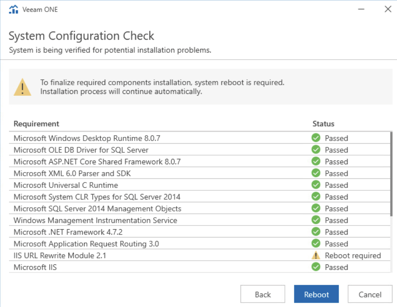Click warning icon beside Reboot required
The width and height of the screenshot is (397, 307).
click(x=316, y=255)
